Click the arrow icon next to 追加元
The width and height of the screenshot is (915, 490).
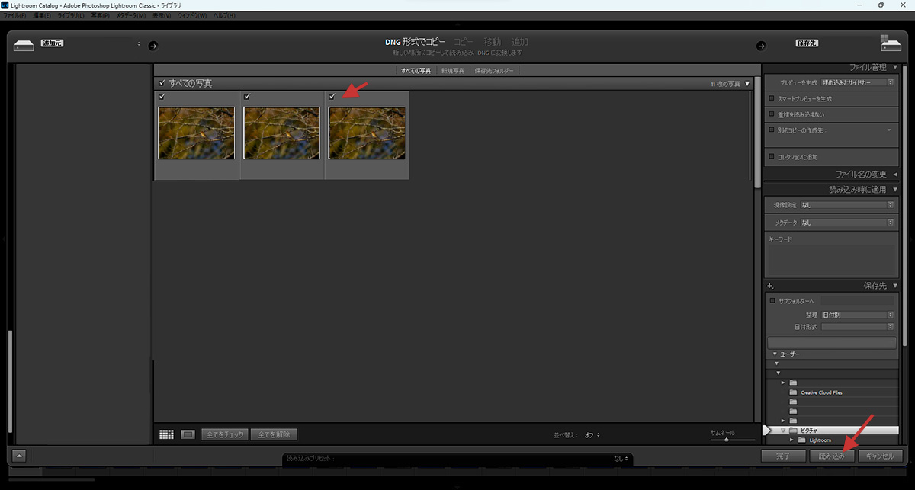152,46
